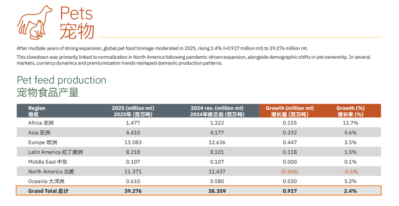
Task: Select the negative growth value "(0.066)"
Action: pos(290,172)
